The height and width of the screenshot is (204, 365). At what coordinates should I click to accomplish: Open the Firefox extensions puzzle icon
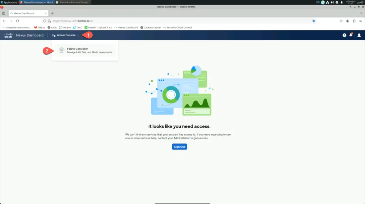354,21
